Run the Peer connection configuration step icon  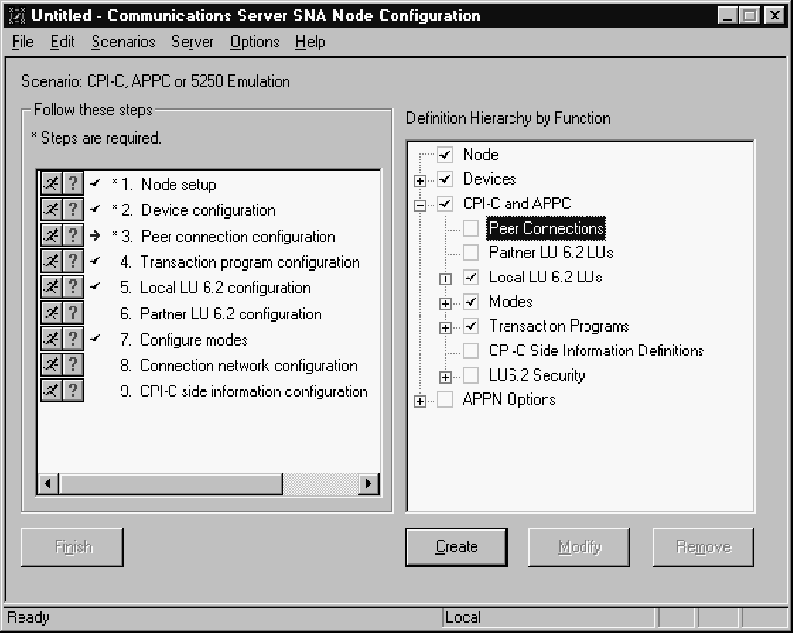click(x=51, y=235)
